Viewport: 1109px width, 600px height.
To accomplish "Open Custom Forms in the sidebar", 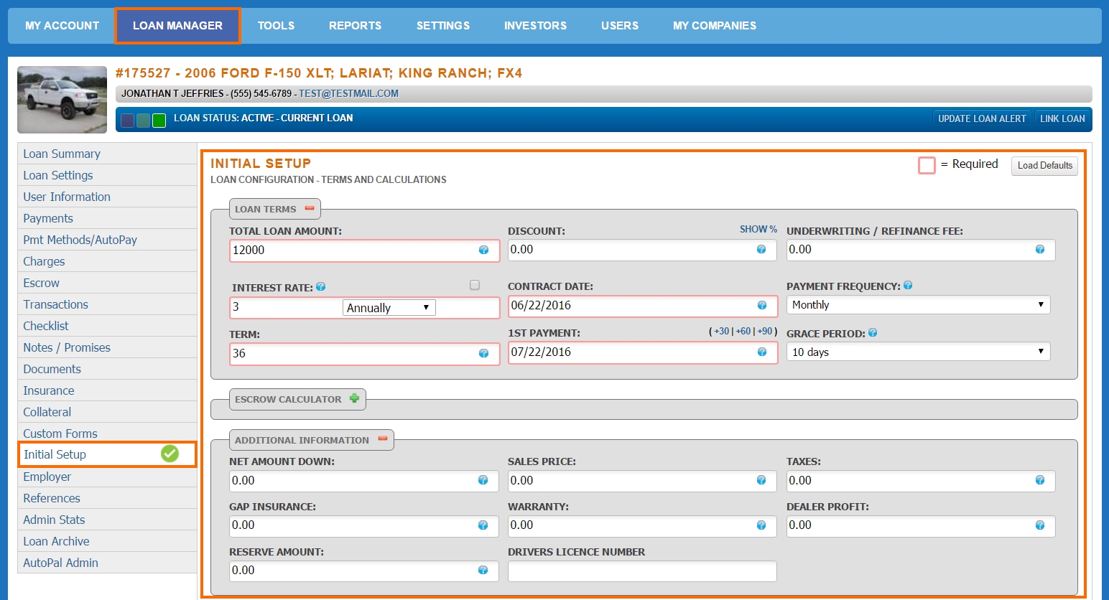I will [107, 433].
